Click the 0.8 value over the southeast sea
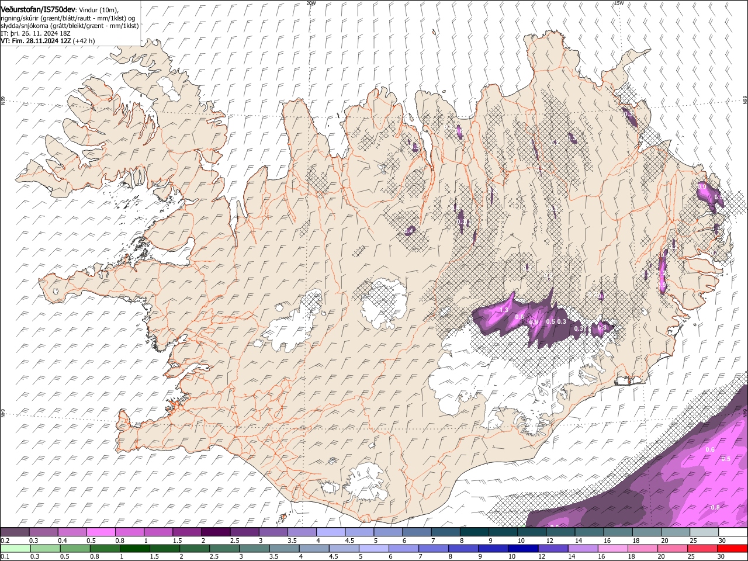The width and height of the screenshot is (748, 561). (x=715, y=507)
